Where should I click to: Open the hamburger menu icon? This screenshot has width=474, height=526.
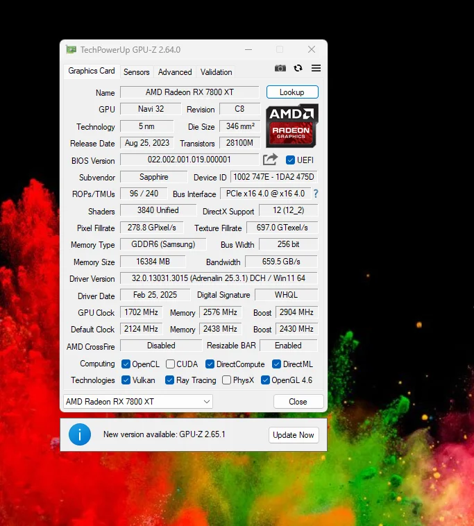316,69
